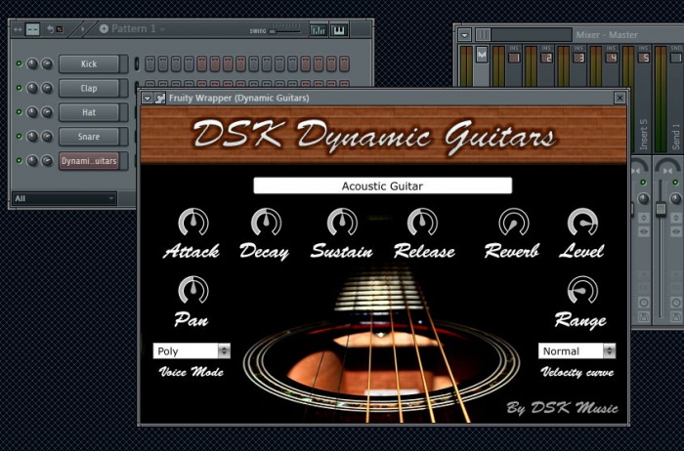Toggle the Hat channel mute LED
684x451 pixels.
click(19, 112)
